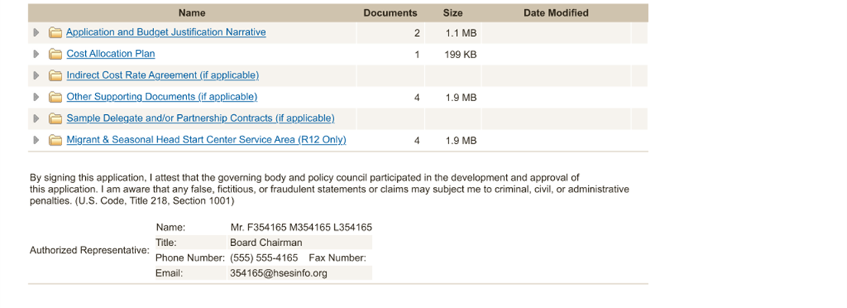Expand the Indirect Cost Rate Agreement folder
The width and height of the screenshot is (847, 308).
coord(36,76)
